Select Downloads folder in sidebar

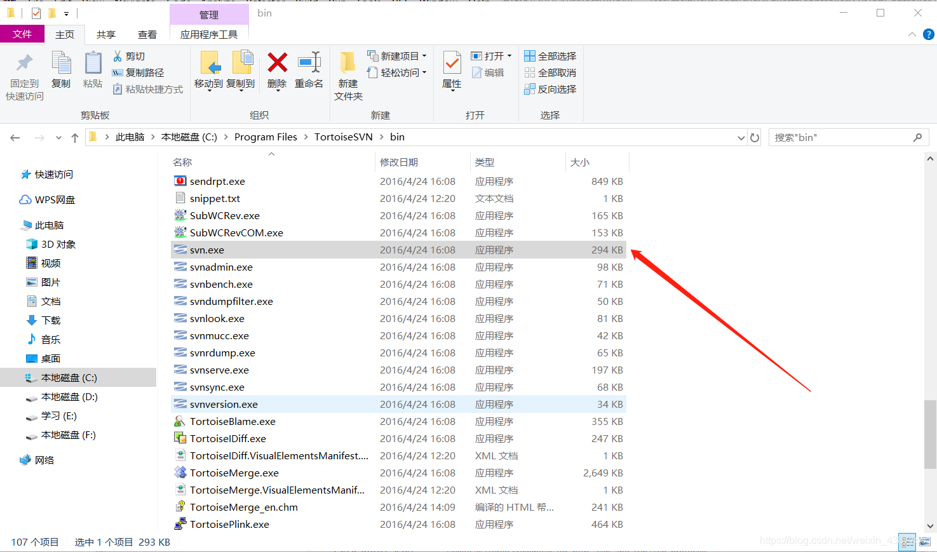pos(43,320)
